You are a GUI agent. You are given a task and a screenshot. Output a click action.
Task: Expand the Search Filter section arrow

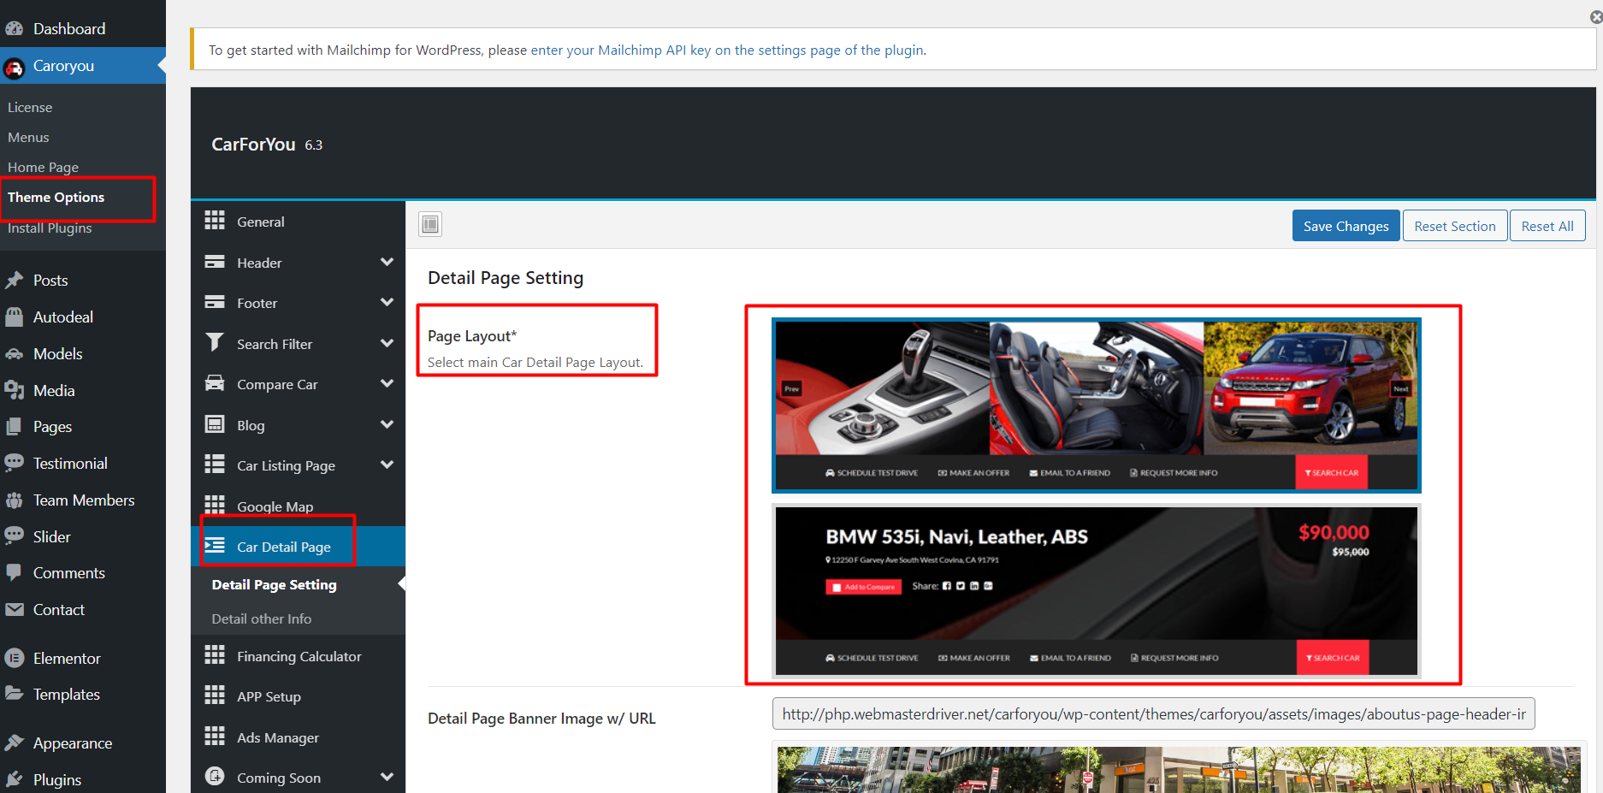coord(387,343)
